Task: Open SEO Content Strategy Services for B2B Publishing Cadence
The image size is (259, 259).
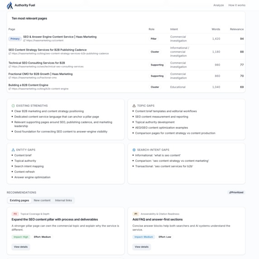Action: pos(48,50)
